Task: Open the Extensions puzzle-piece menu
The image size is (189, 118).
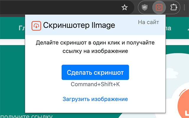Action: [174, 7]
